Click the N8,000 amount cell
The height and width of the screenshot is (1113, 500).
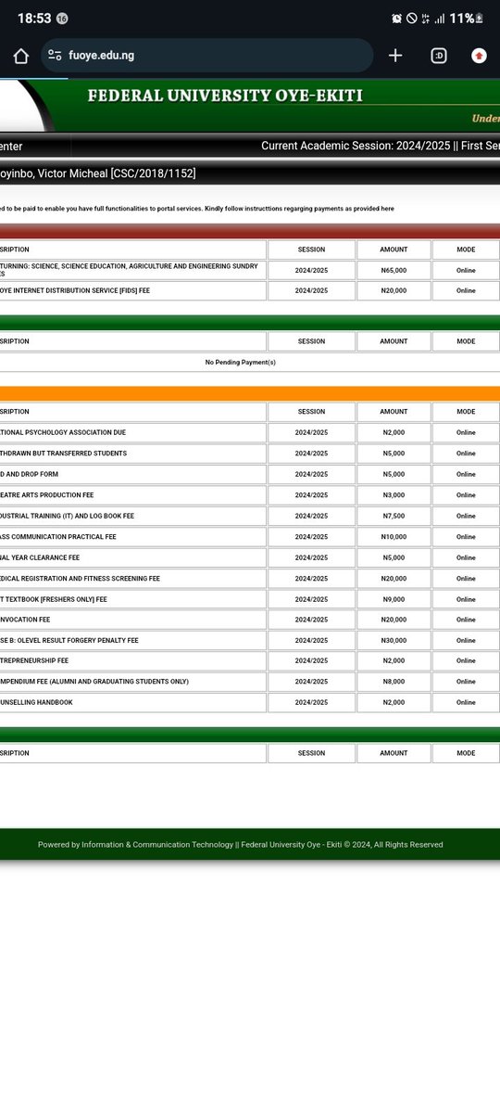(394, 681)
